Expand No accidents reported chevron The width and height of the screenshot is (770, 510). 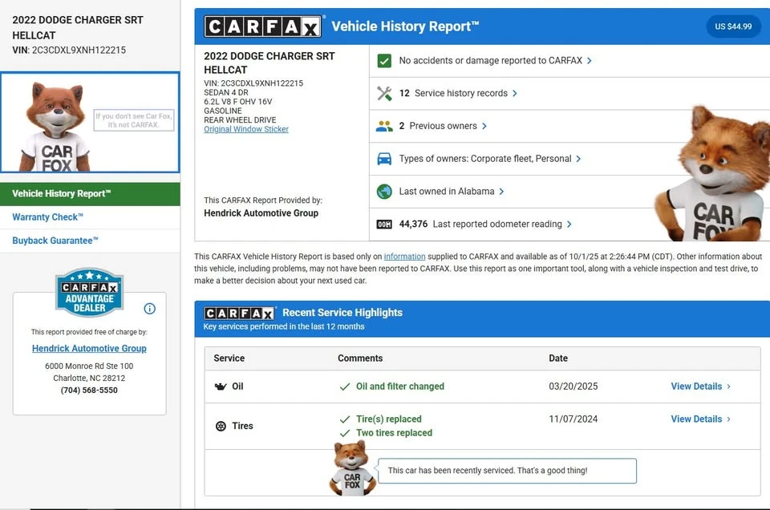coord(590,61)
